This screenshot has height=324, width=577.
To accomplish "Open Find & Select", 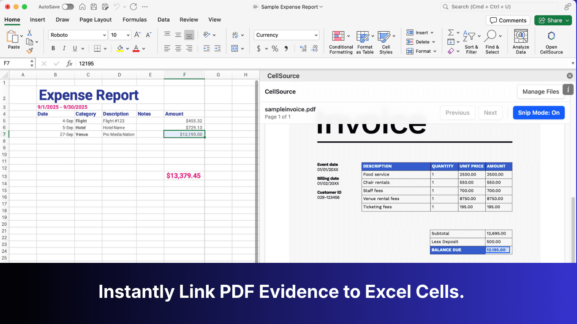I will point(493,41).
